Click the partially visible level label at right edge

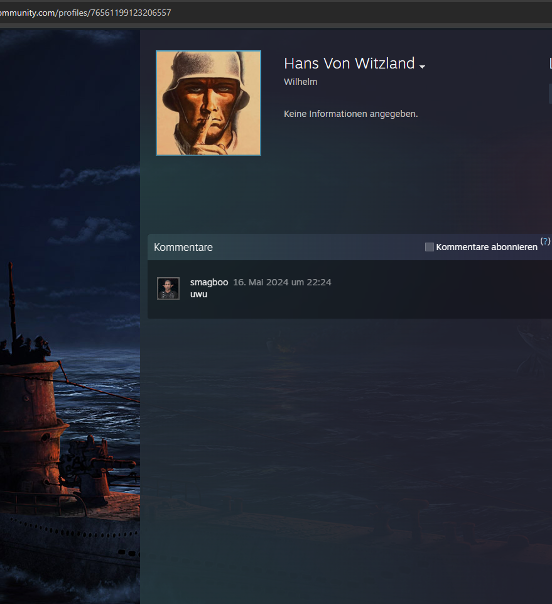point(550,63)
